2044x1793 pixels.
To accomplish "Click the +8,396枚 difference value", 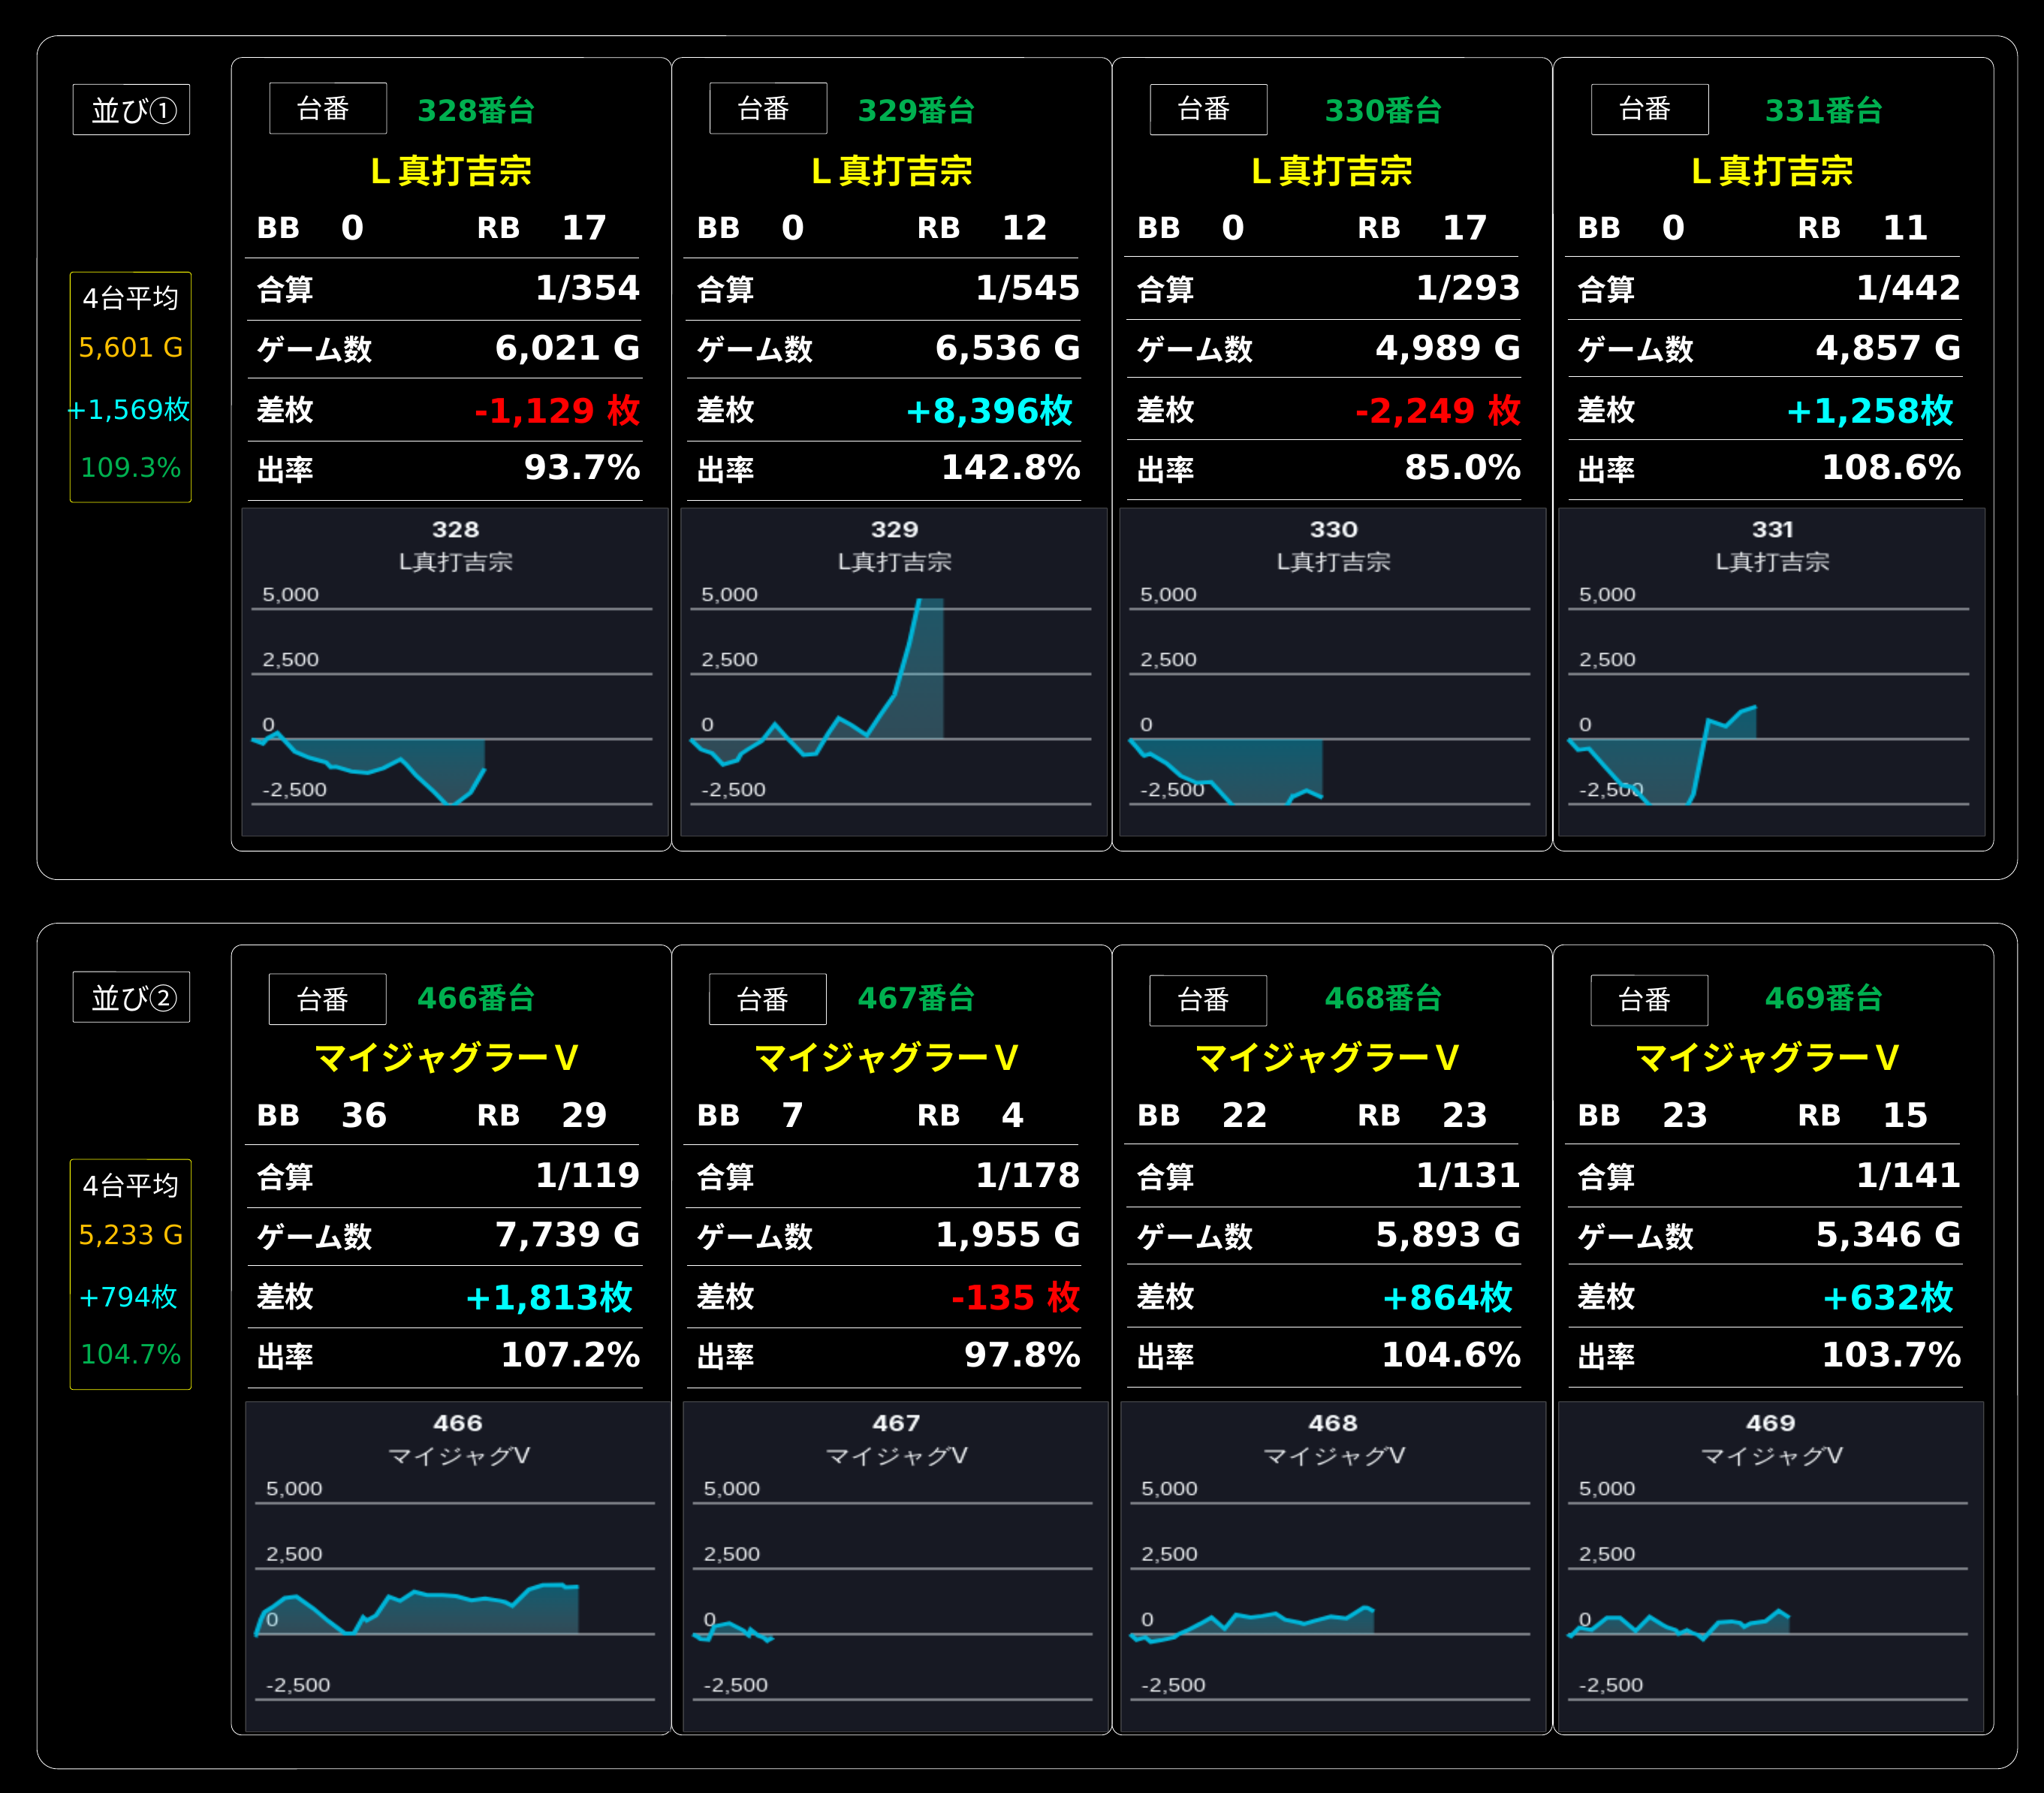I will pyautogui.click(x=989, y=410).
